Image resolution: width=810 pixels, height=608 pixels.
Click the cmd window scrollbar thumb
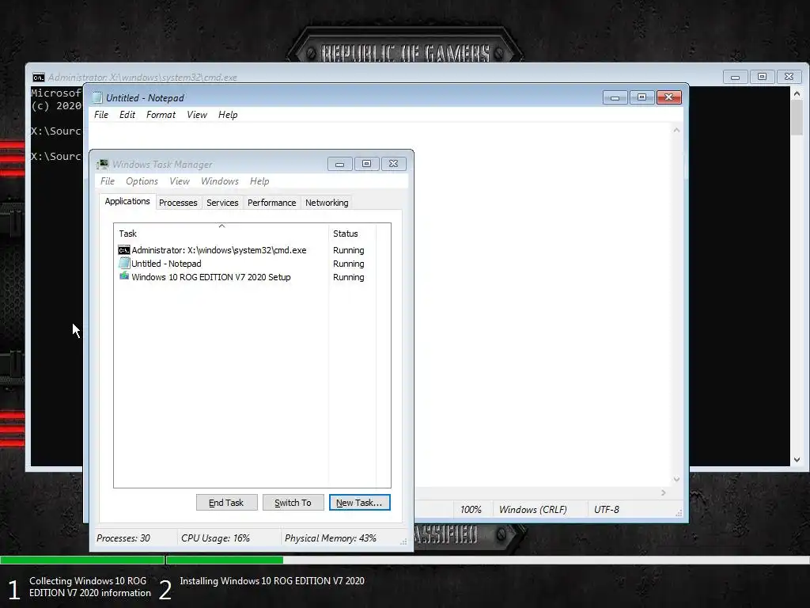[x=797, y=118]
